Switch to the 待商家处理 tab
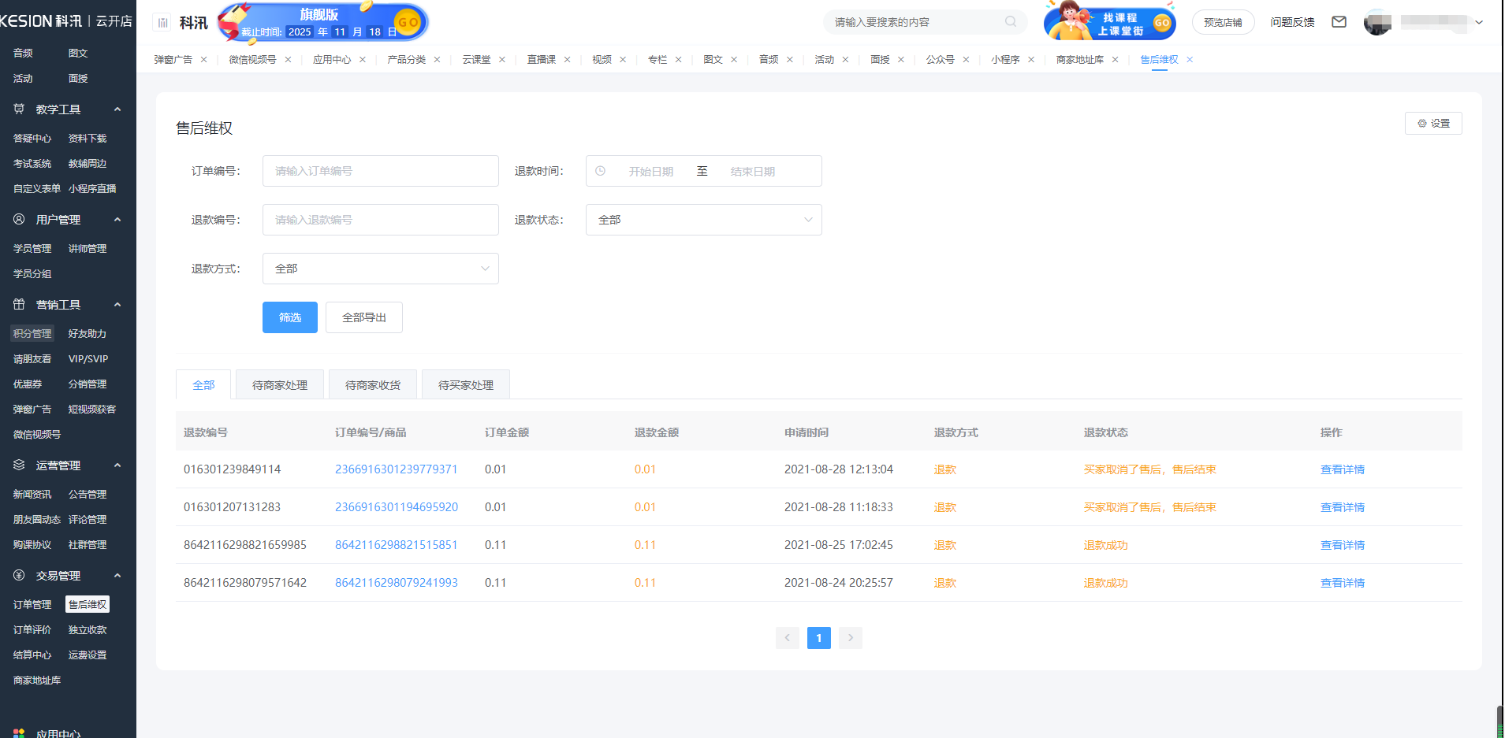Image resolution: width=1505 pixels, height=738 pixels. click(279, 384)
